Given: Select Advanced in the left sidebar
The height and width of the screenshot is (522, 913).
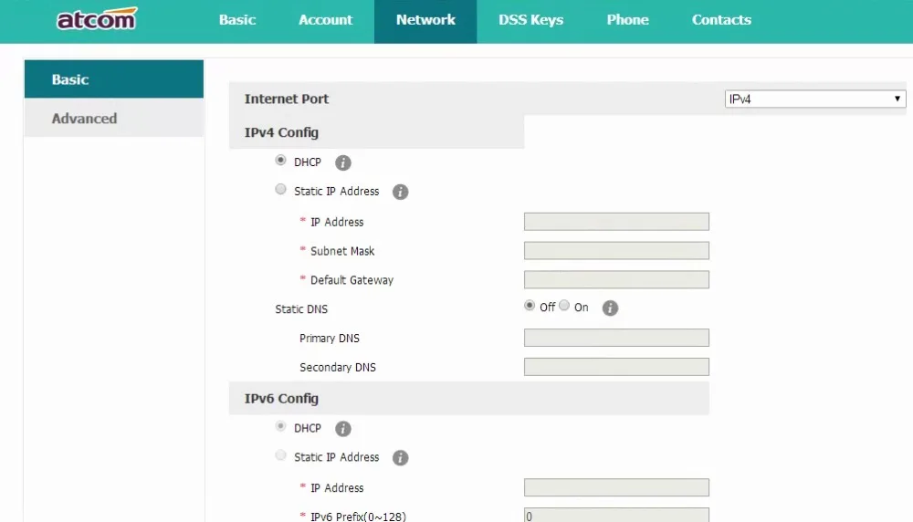Looking at the screenshot, I should click(x=113, y=118).
